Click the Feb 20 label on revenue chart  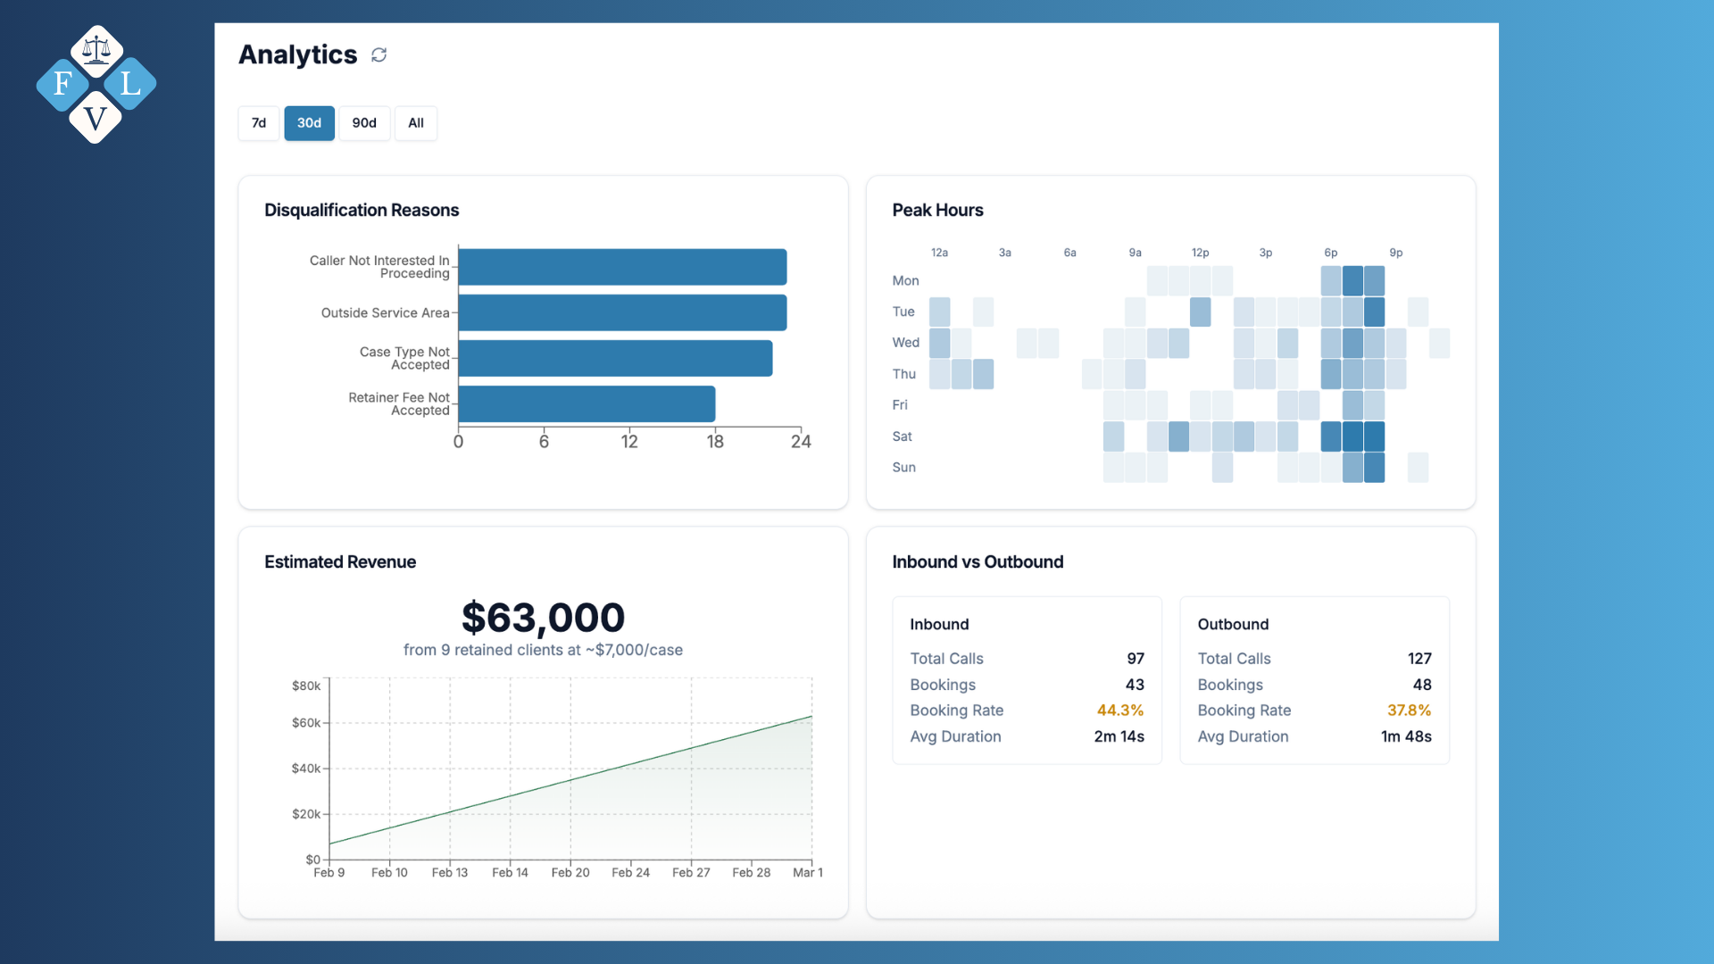pos(570,872)
